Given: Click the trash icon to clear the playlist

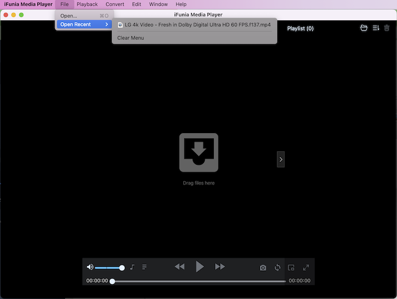Looking at the screenshot, I should pyautogui.click(x=387, y=28).
